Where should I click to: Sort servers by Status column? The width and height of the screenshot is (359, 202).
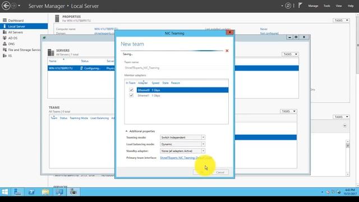[85, 61]
